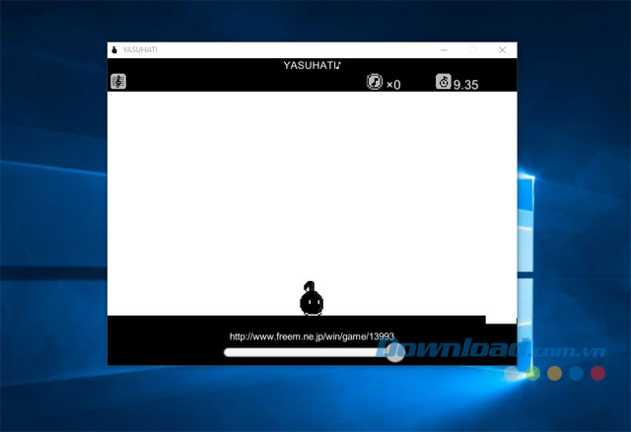Click the app icon in the title bar
Image resolution: width=631 pixels, height=432 pixels.
pyautogui.click(x=115, y=49)
